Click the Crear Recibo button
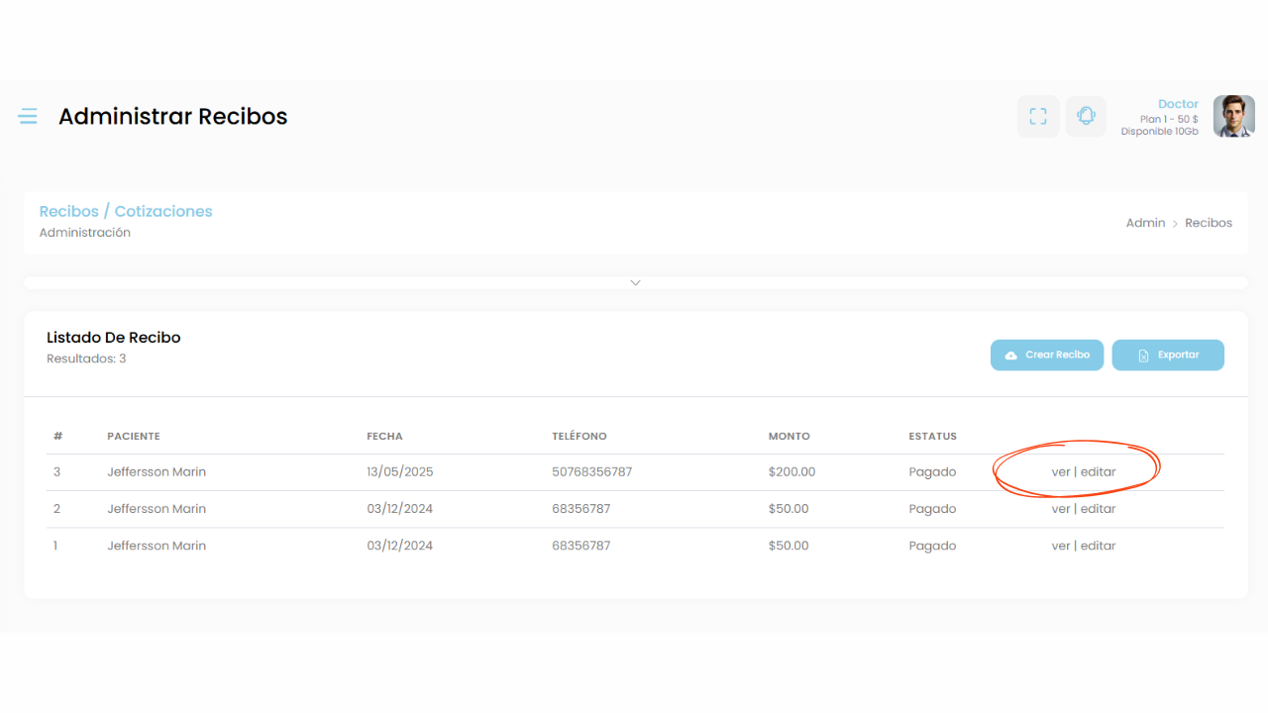 pyautogui.click(x=1046, y=355)
